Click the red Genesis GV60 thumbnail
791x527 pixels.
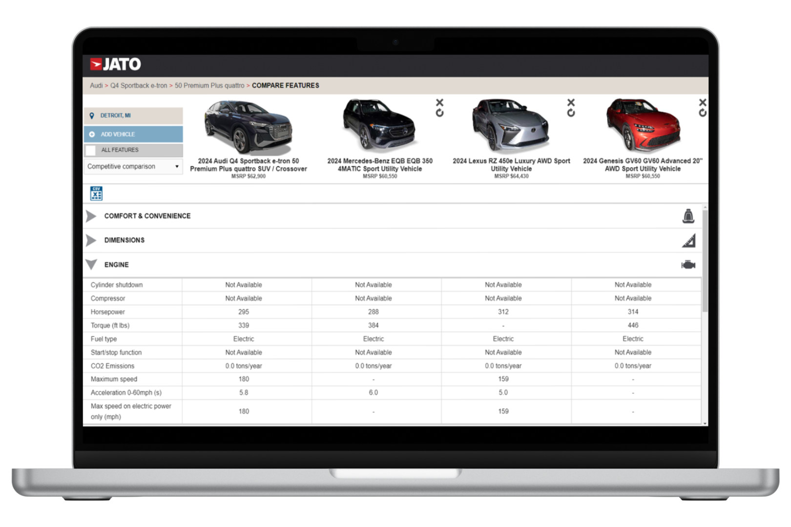pos(643,125)
